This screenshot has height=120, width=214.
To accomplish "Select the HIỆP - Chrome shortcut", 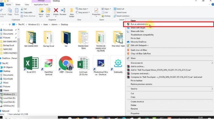I will (x=66, y=63).
